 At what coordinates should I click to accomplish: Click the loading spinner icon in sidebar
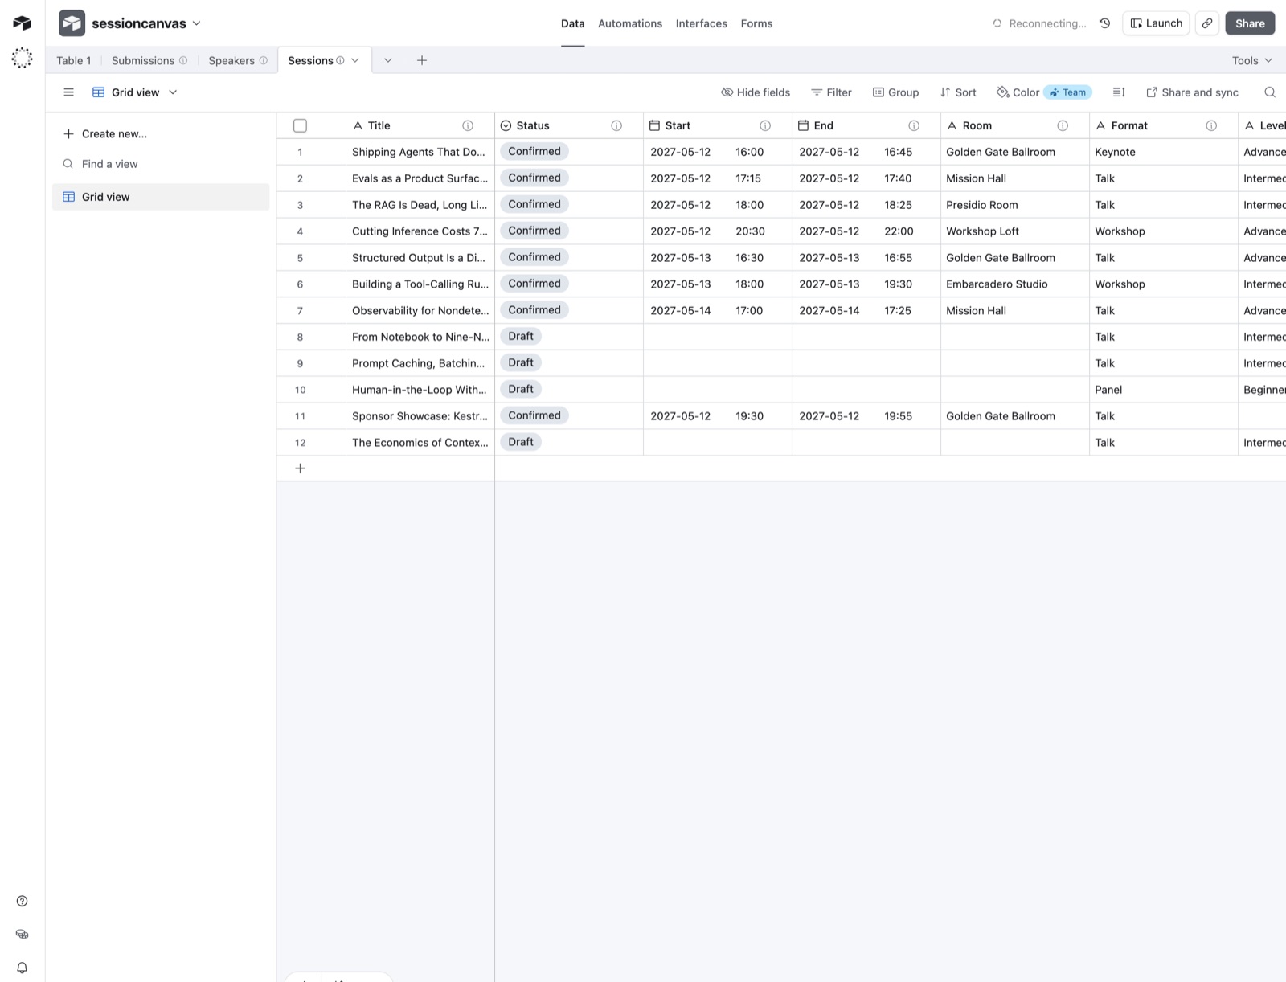point(22,58)
